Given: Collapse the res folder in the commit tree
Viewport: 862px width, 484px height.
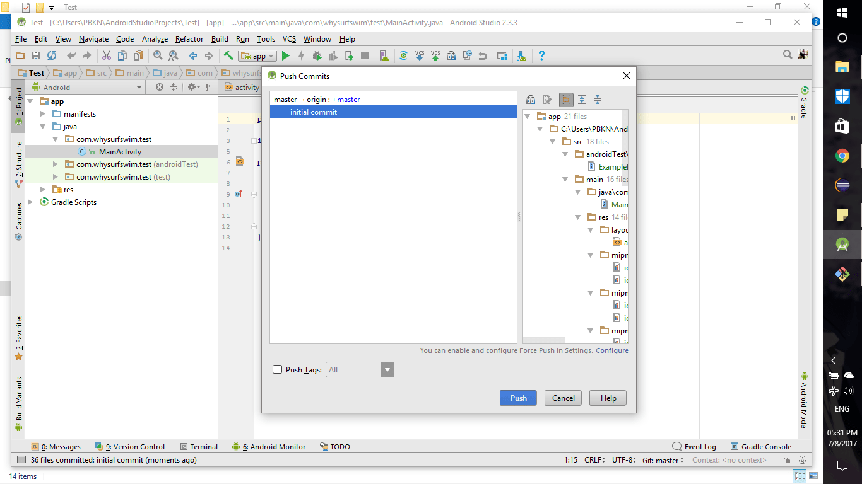Looking at the screenshot, I should (x=578, y=217).
